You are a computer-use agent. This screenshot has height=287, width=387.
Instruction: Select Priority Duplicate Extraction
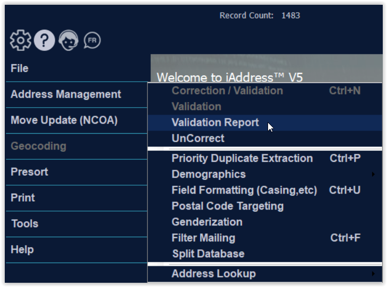(x=265, y=158)
